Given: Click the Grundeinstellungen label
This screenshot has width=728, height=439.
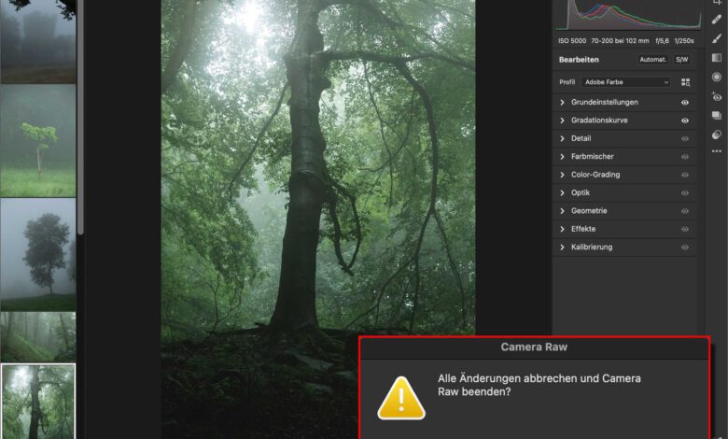Looking at the screenshot, I should pos(605,102).
